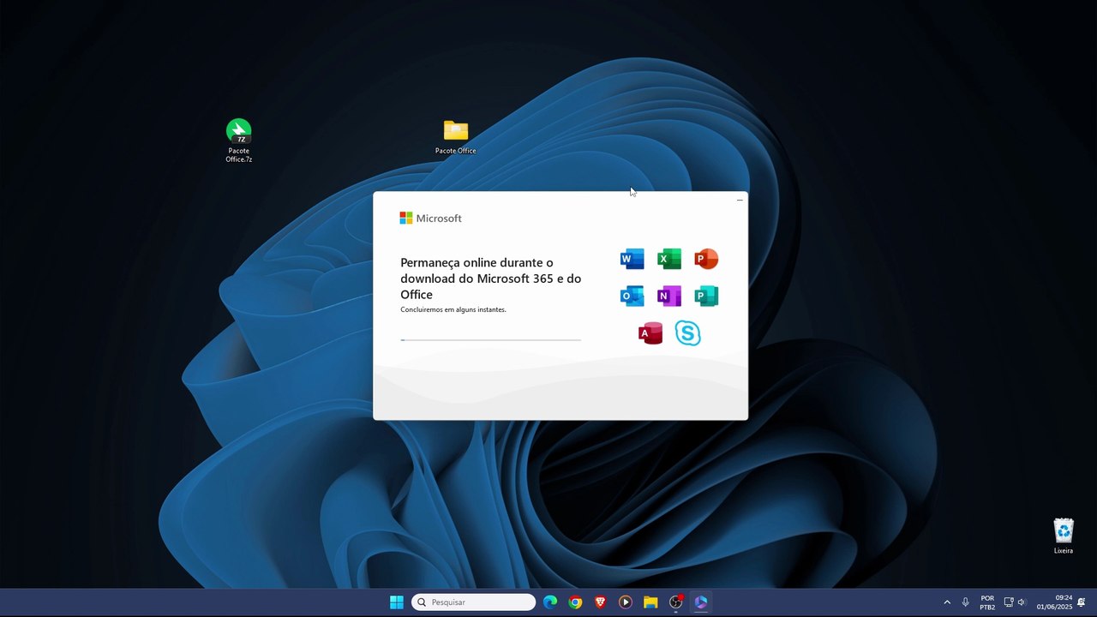Open the volume control in the tray
This screenshot has height=617, width=1097.
pos(1022,602)
